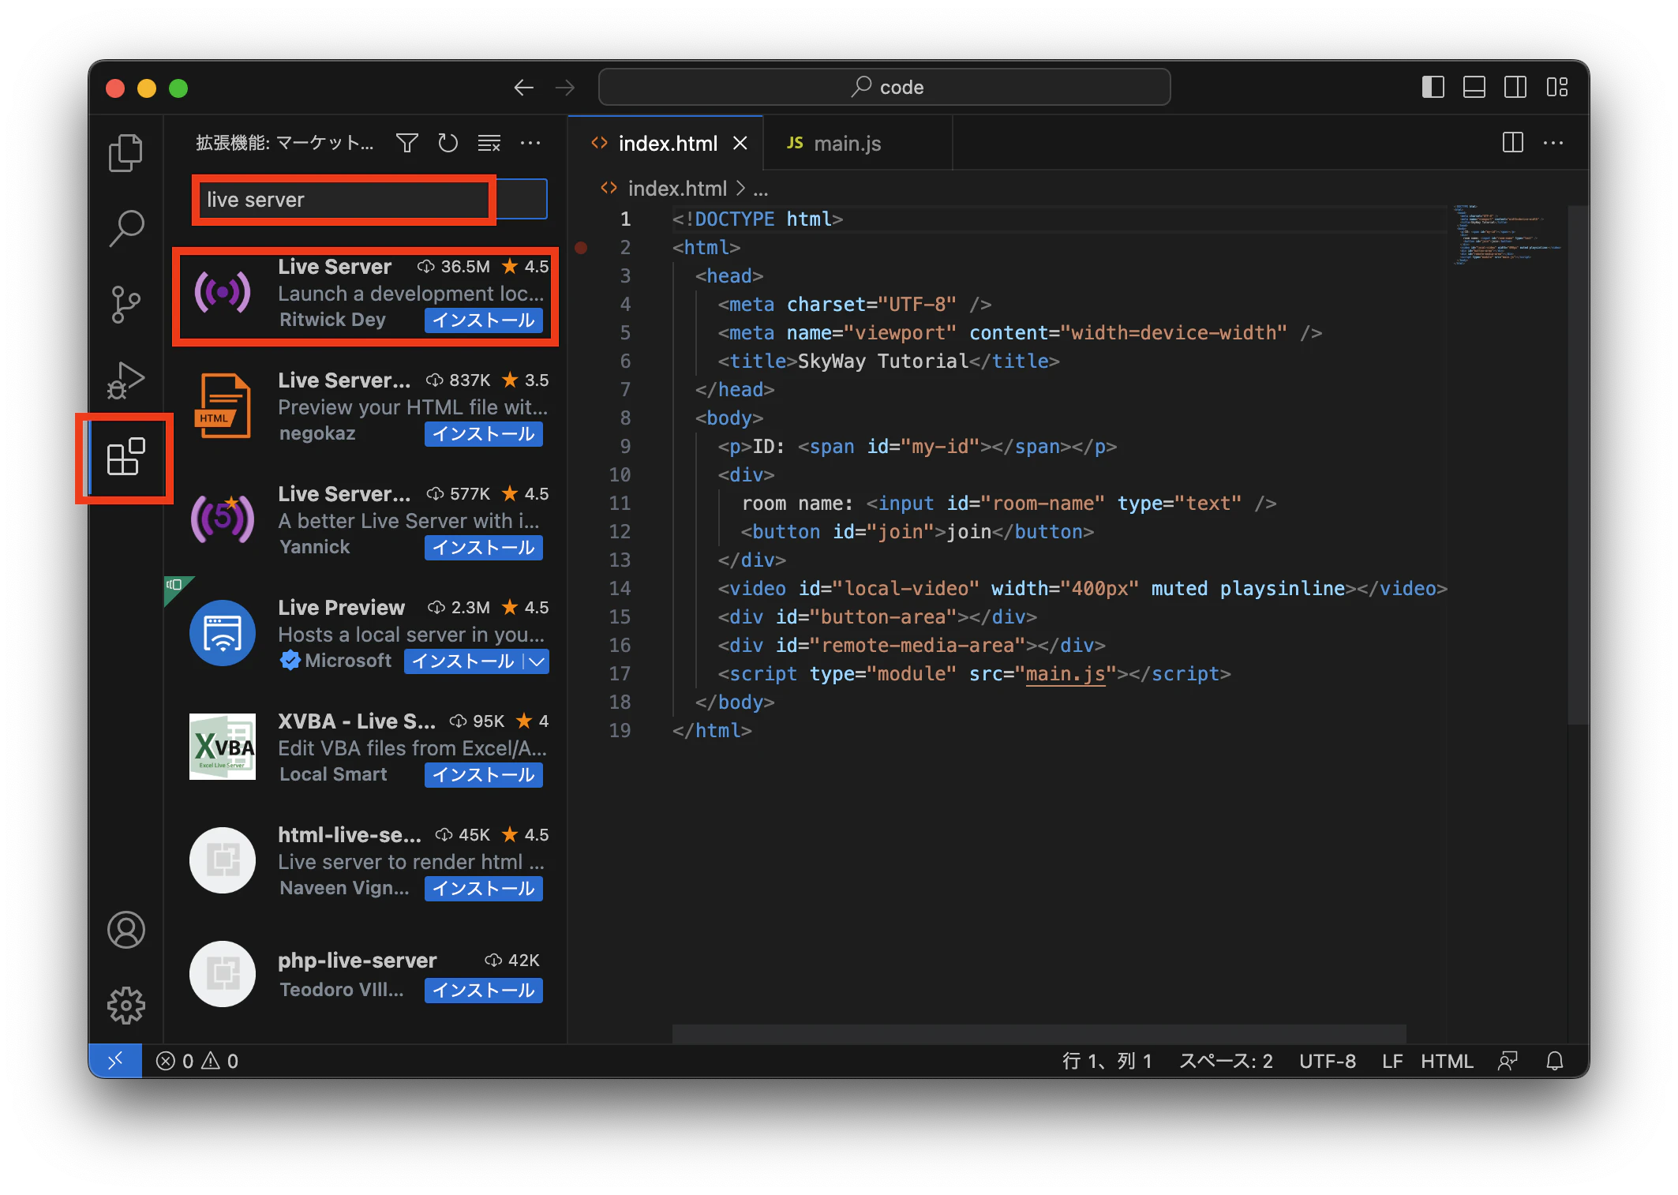This screenshot has width=1678, height=1195.
Task: Open language mode selector HTML
Action: (1447, 1061)
